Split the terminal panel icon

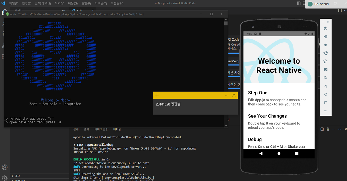point(322,129)
